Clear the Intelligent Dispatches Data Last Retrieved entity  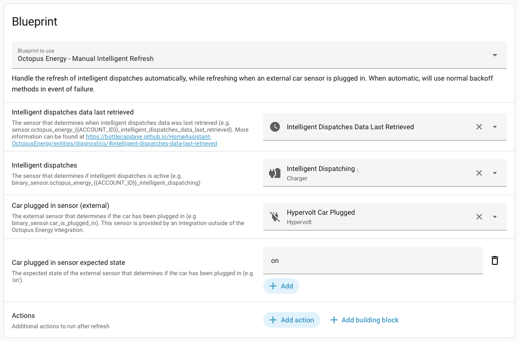(x=479, y=127)
